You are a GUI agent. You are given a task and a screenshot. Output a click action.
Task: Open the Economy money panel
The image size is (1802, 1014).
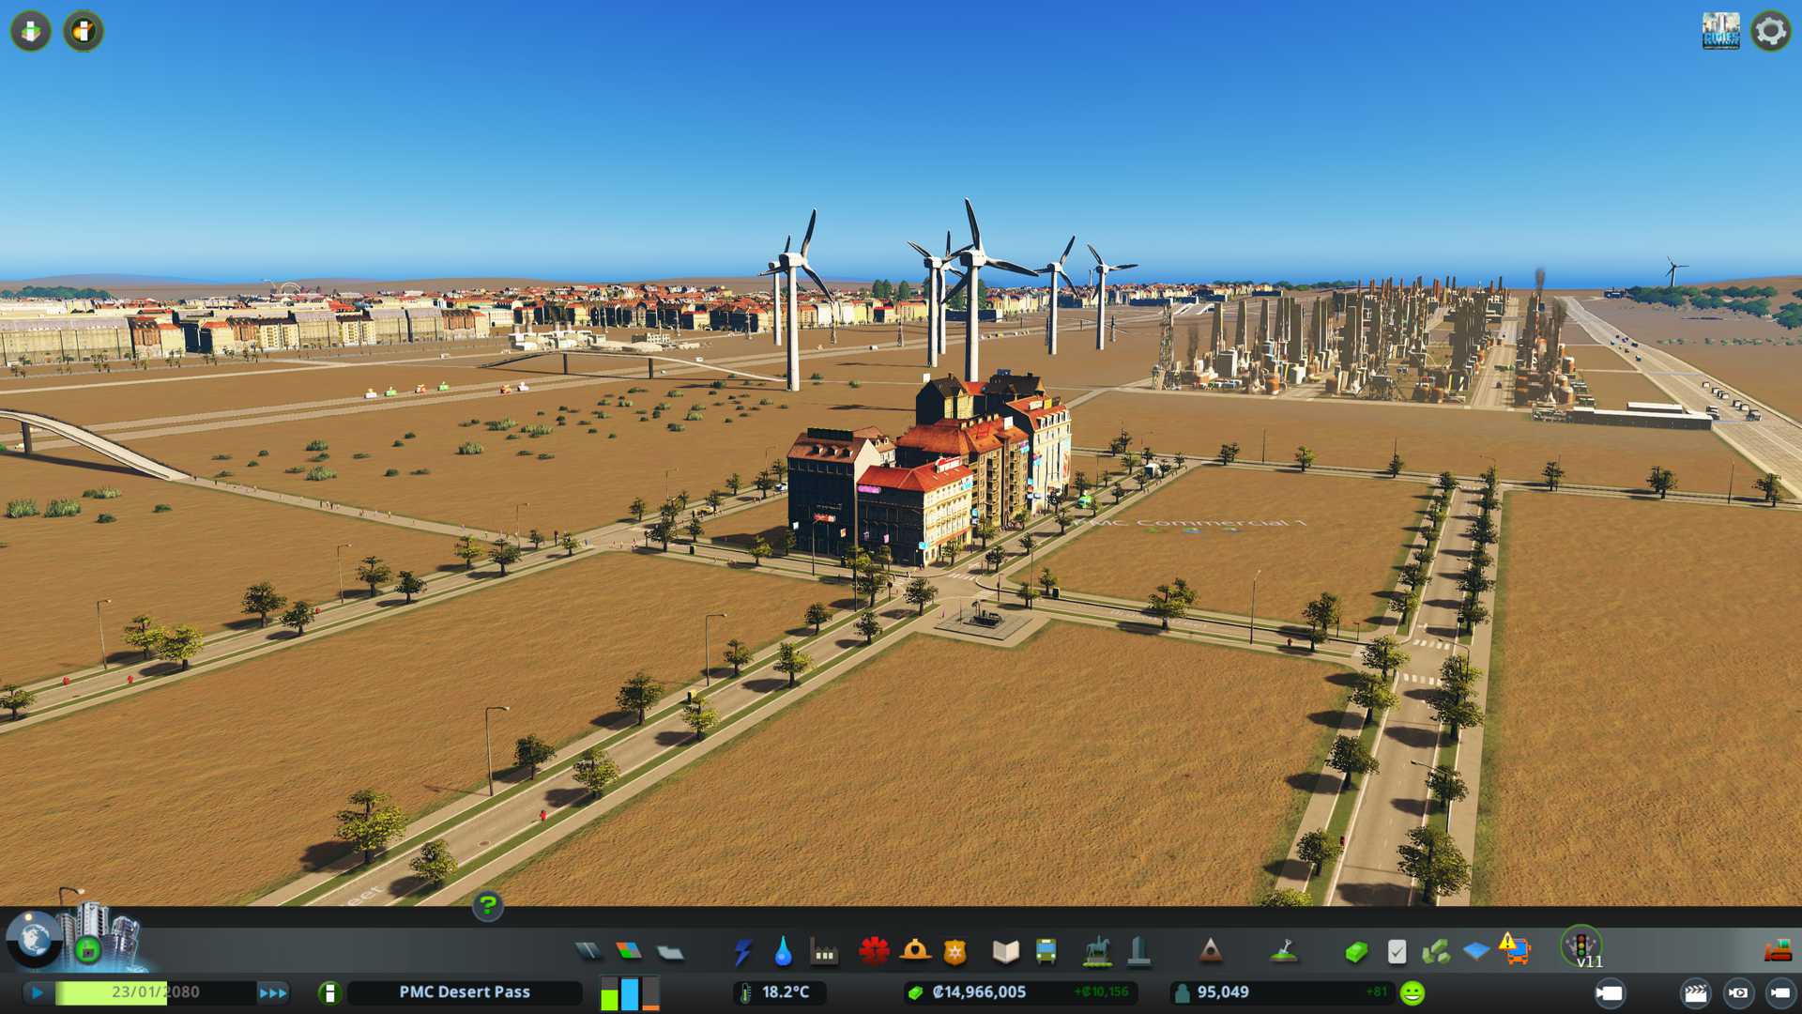click(1355, 952)
